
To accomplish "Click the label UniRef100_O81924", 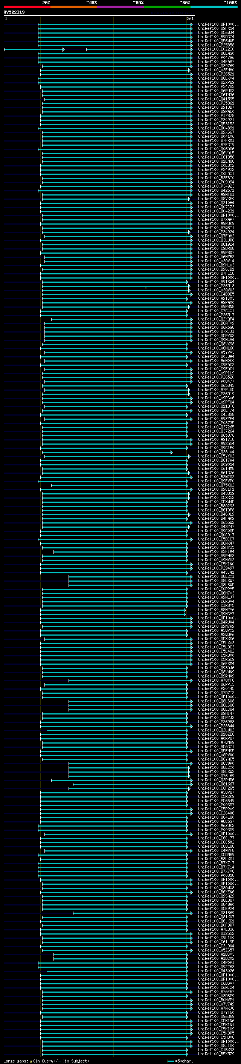I will (216, 244).
